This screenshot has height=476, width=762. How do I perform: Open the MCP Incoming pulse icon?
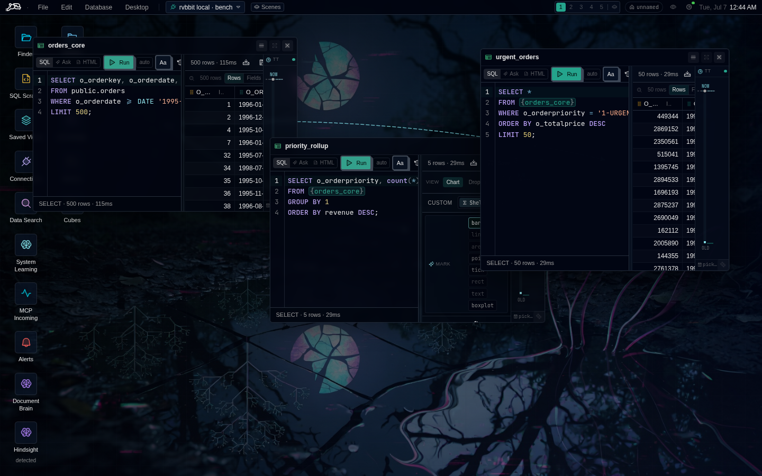tap(26, 294)
